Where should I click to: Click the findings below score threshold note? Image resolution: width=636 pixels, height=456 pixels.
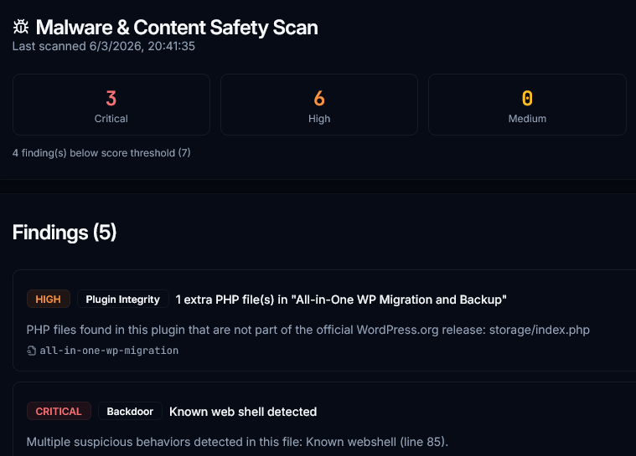(x=101, y=153)
